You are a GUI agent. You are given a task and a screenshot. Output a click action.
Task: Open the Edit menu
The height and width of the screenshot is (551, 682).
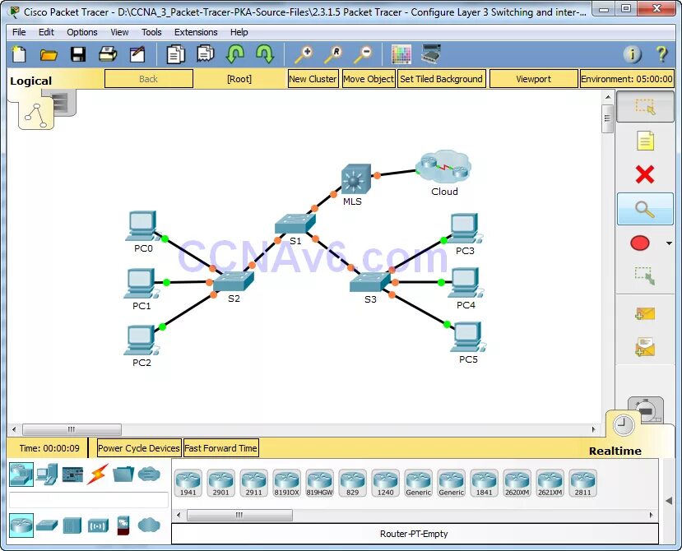pyautogui.click(x=46, y=32)
